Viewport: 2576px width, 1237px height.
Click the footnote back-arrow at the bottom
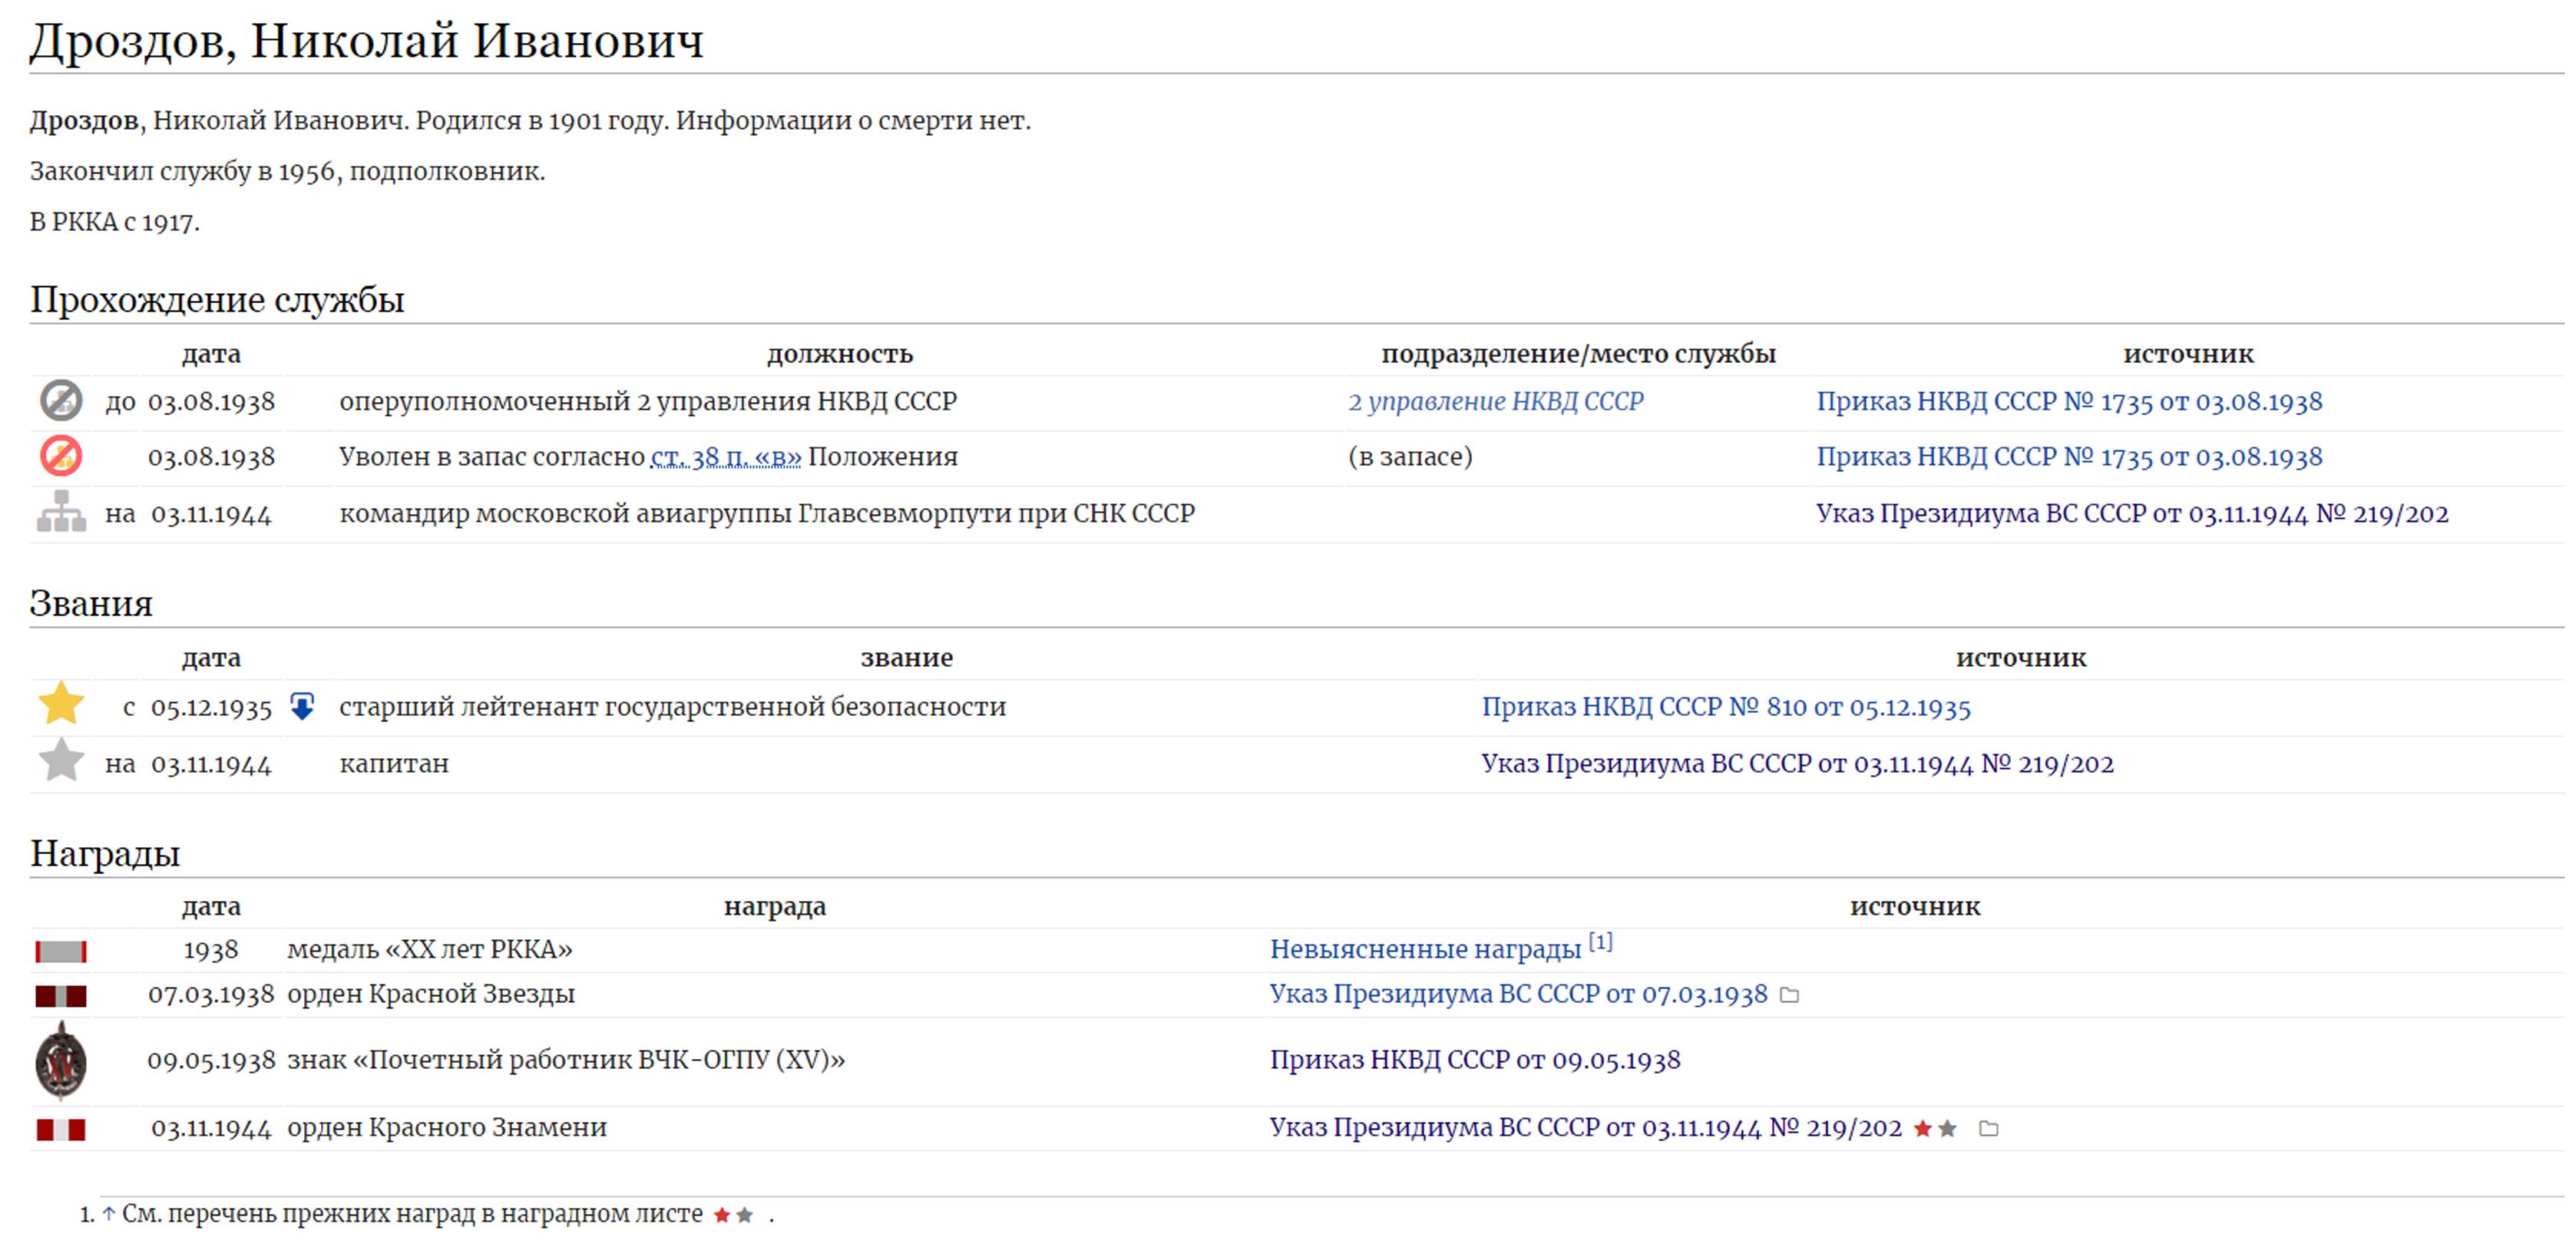pos(108,1215)
